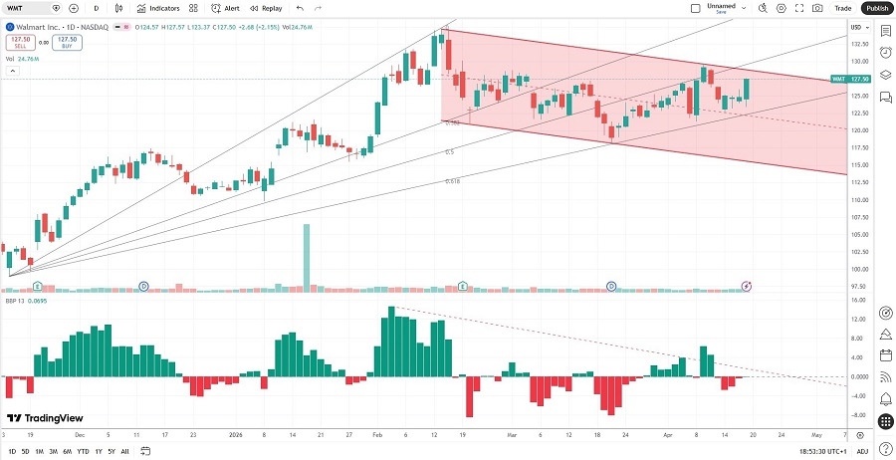Image resolution: width=896 pixels, height=460 pixels.
Task: Select the 5Y date range
Action: [112, 451]
